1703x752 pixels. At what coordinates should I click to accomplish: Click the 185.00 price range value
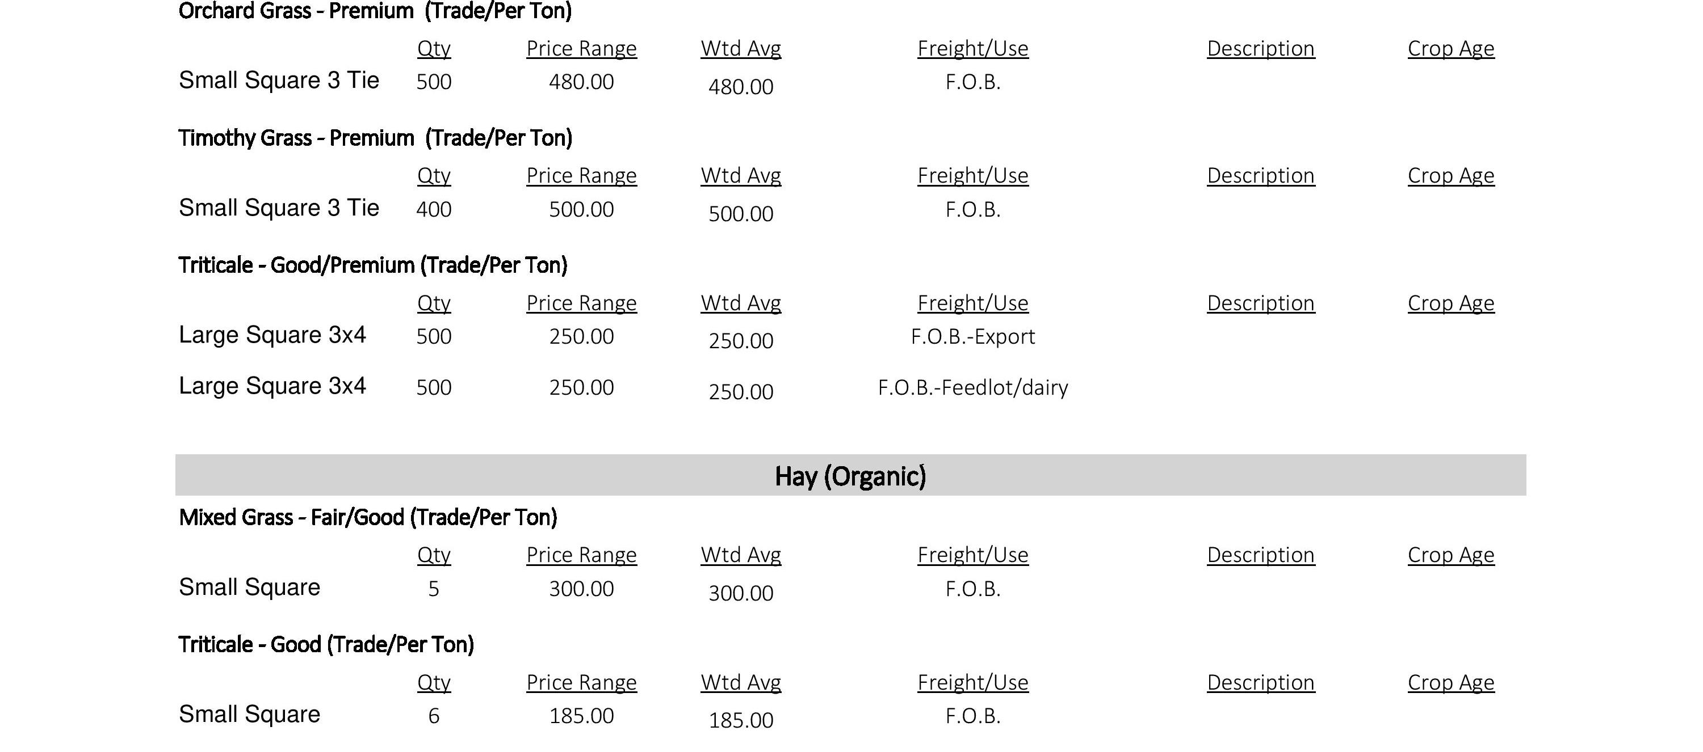pos(581,716)
